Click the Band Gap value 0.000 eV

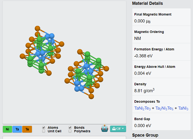pos(143,125)
